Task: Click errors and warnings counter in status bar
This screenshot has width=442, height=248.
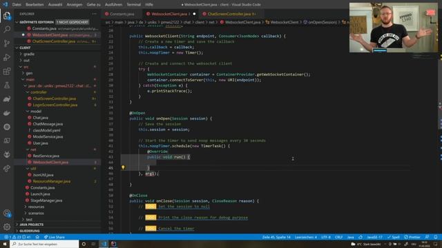Action: pyautogui.click(x=17, y=237)
